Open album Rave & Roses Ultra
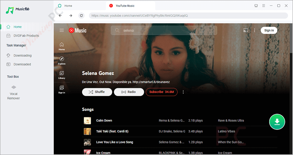The height and width of the screenshot is (155, 293). pos(231,121)
